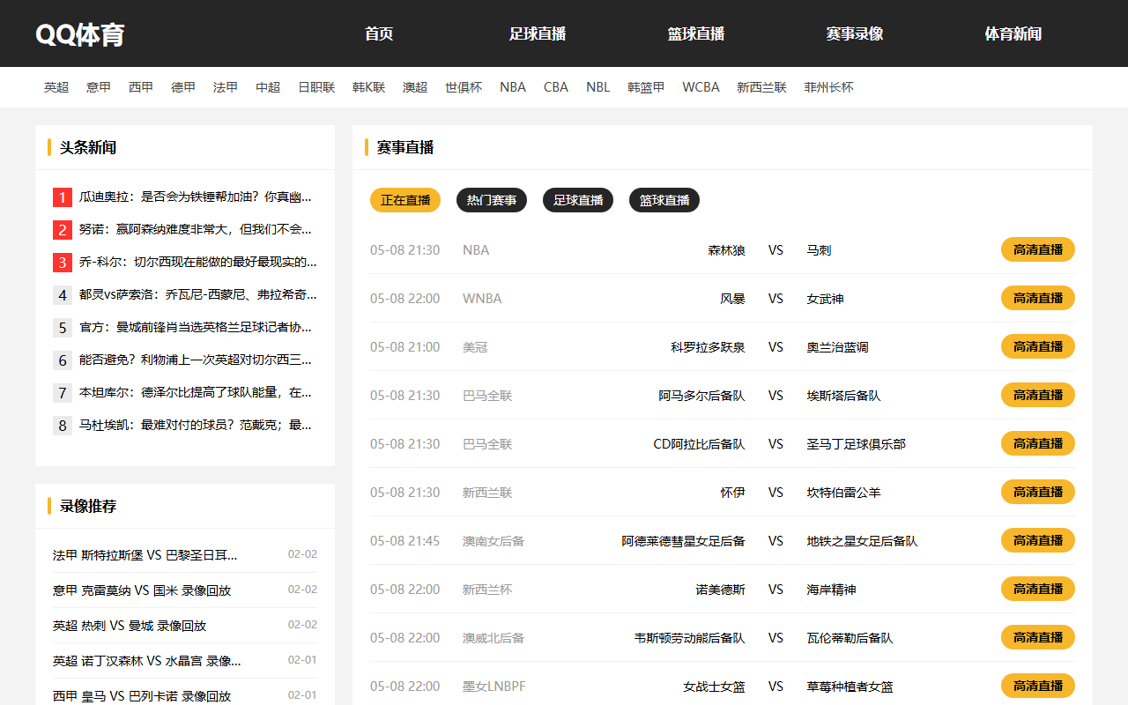The image size is (1128, 705).
Task: Open replay 意甲 克雷莫纳 VS 国米
Action: 142,590
